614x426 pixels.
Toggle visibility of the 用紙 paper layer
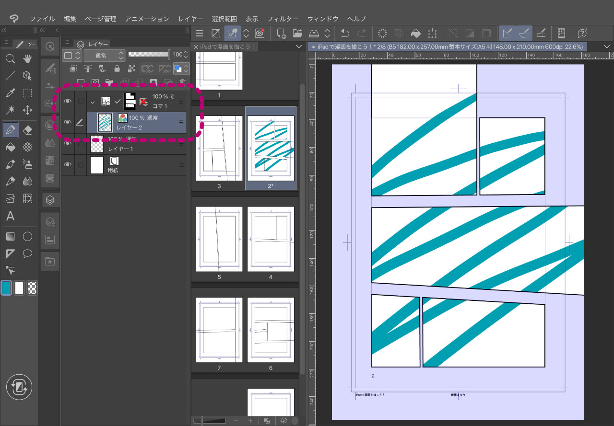pos(68,165)
